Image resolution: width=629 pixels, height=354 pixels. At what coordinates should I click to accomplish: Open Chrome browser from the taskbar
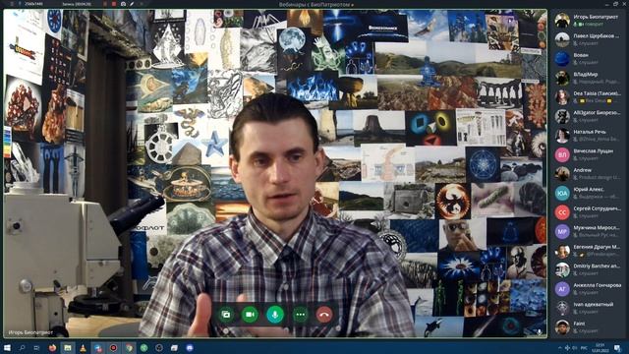[x=129, y=347]
